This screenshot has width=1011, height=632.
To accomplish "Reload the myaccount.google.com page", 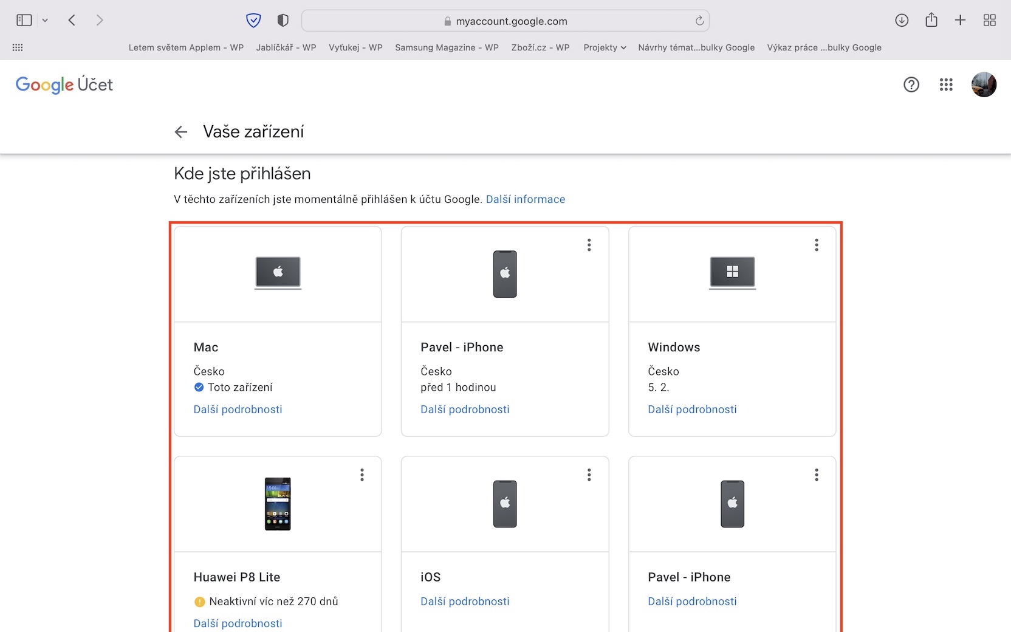I will point(700,21).
